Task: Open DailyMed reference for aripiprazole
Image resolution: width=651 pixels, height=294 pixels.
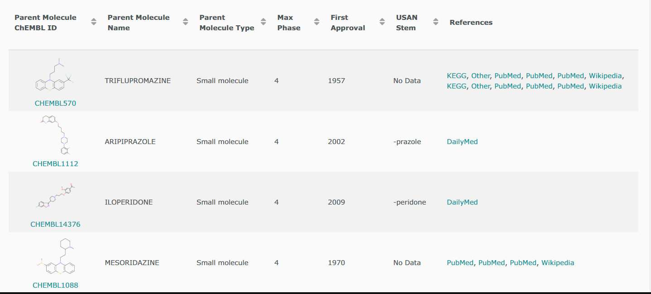Action: tap(462, 142)
